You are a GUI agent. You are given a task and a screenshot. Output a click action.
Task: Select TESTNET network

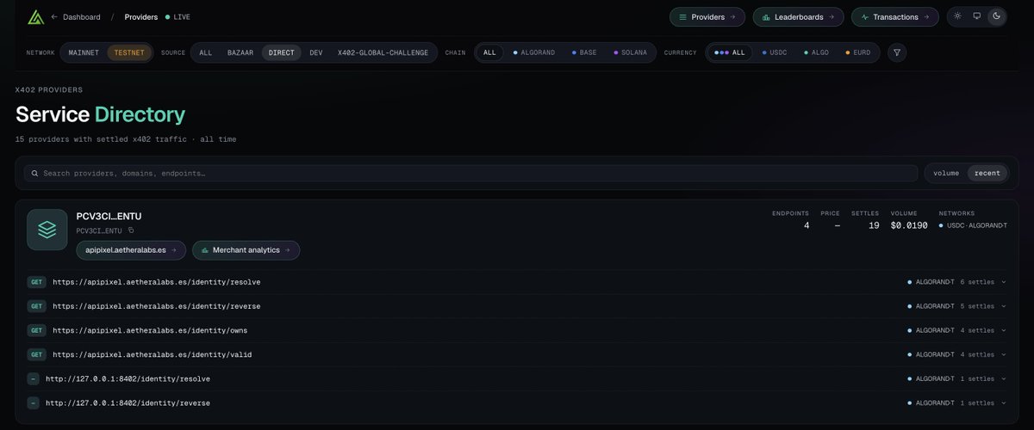point(129,52)
